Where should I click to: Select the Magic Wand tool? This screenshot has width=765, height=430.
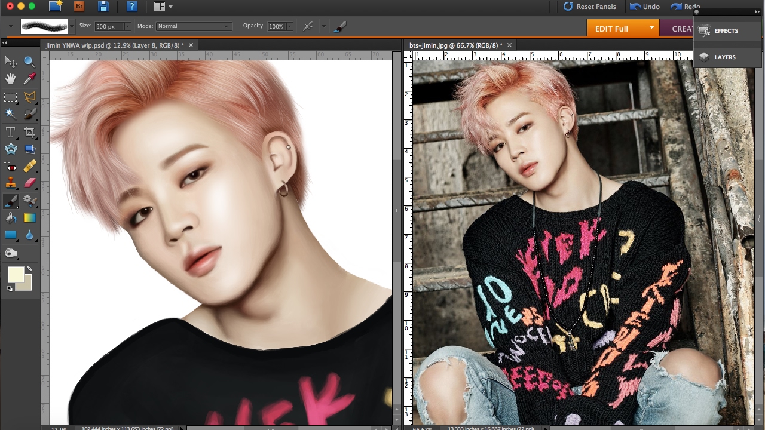click(x=11, y=114)
